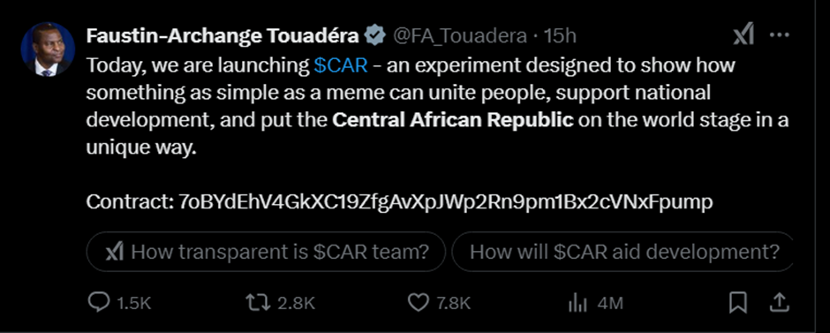This screenshot has width=830, height=333.
Task: Open Faustin-Archange Touadéra's profile picture
Action: 47,49
